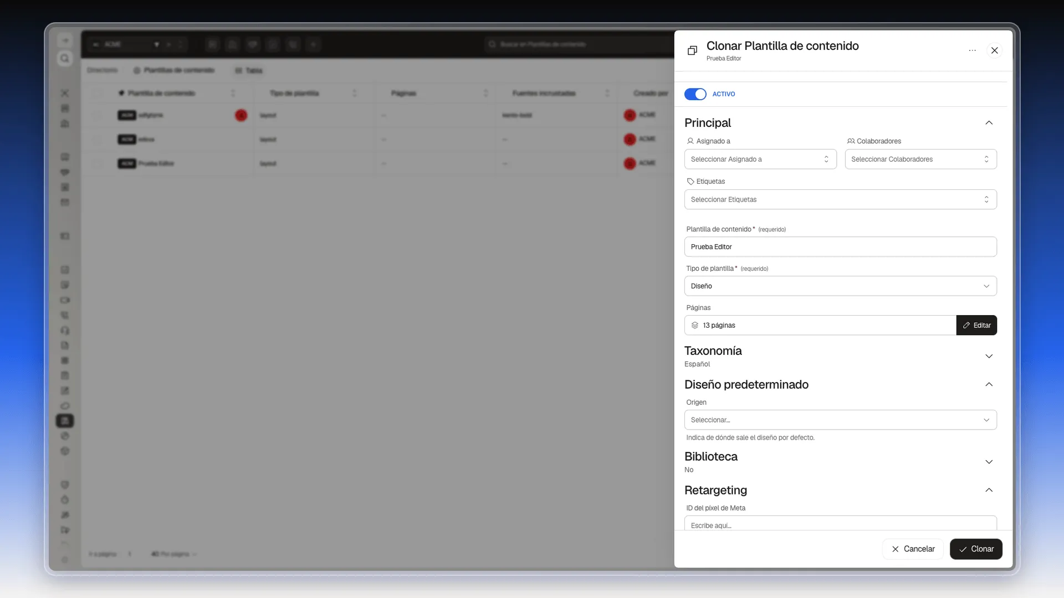Click the Clonar confirm button
The height and width of the screenshot is (598, 1064).
coord(976,549)
